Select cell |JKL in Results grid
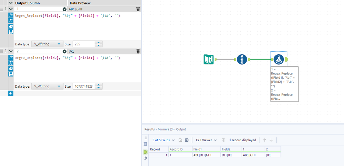Image resolution: width=344 pixels, height=166 pixels. pos(273,155)
